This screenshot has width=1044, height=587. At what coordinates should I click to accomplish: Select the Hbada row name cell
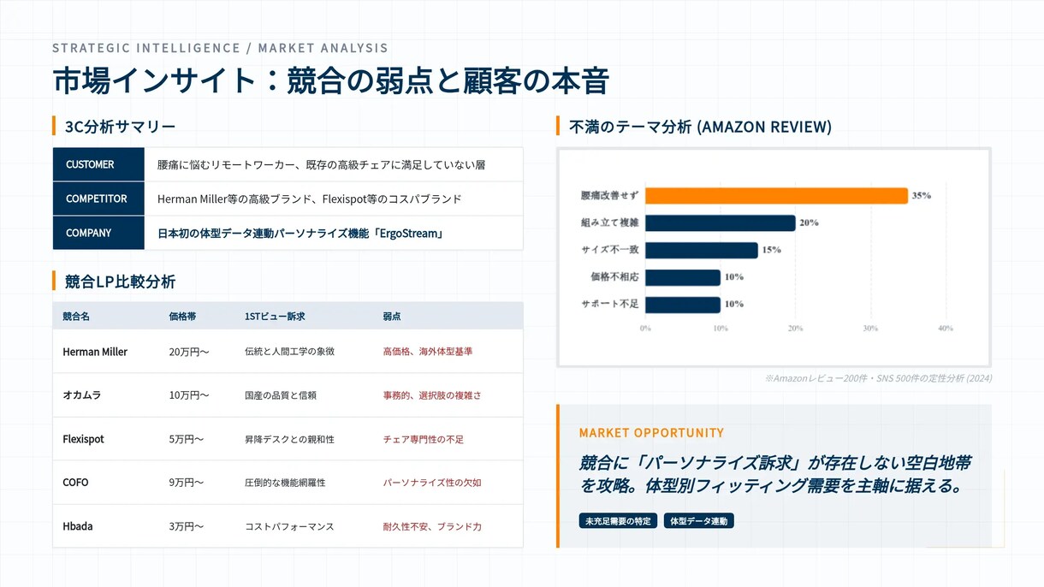pos(78,526)
